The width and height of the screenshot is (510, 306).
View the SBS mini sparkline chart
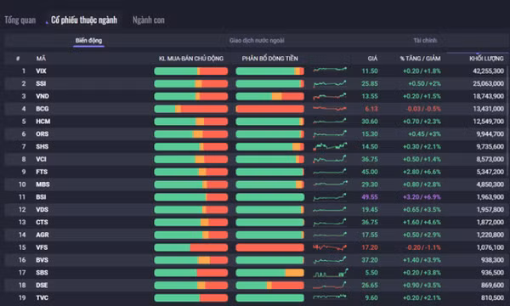coord(331,273)
